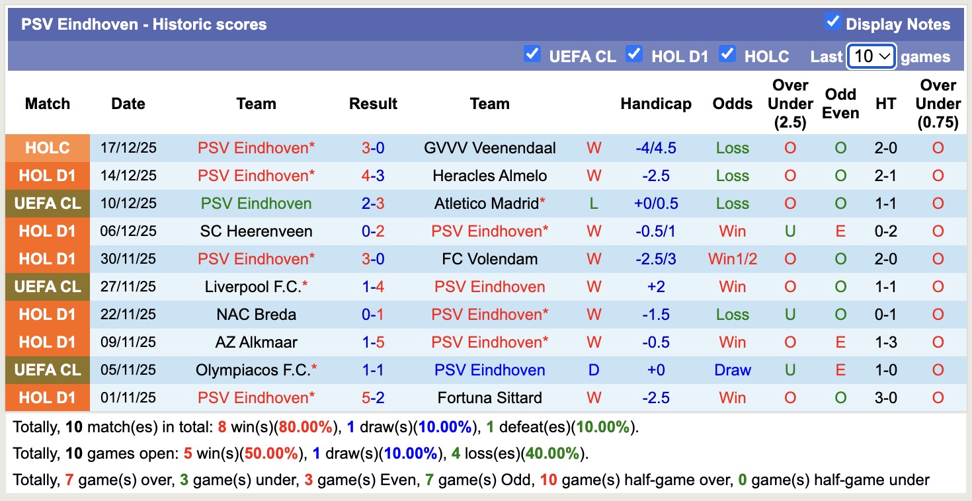Select the HOL D1 badge beside the Heracles Almelo game
Viewport: 972px width, 501px height.
[47, 175]
